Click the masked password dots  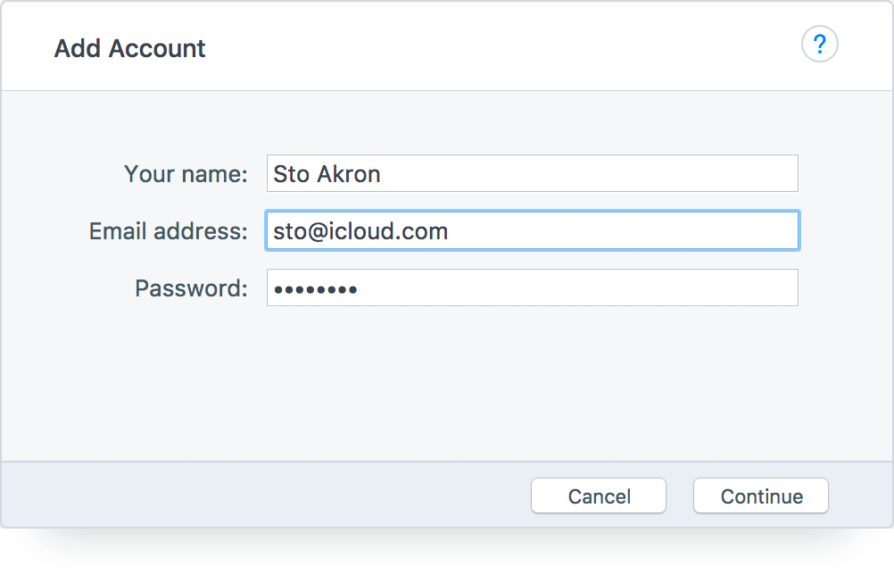coord(315,290)
